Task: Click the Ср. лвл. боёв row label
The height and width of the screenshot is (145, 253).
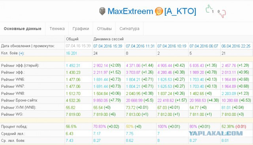Action: pos(13,141)
